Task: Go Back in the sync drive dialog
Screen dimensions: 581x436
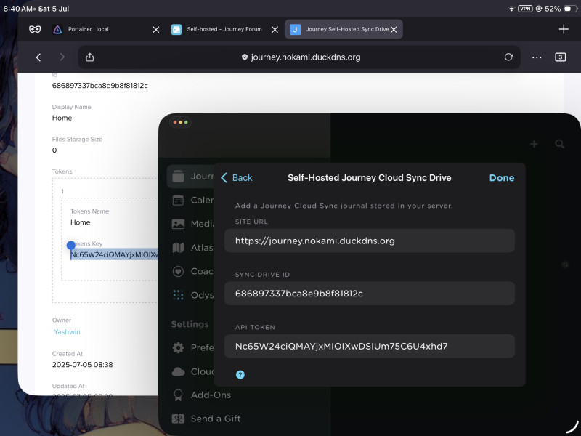Action: 236,178
